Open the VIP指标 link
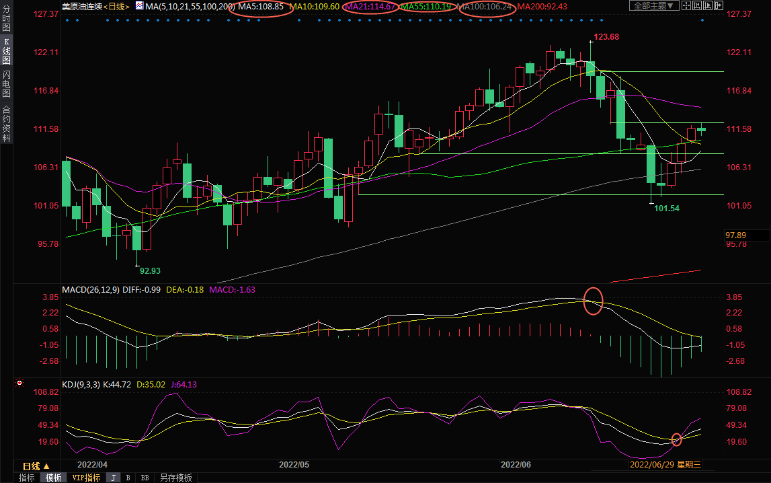The height and width of the screenshot is (483, 771). click(x=86, y=478)
